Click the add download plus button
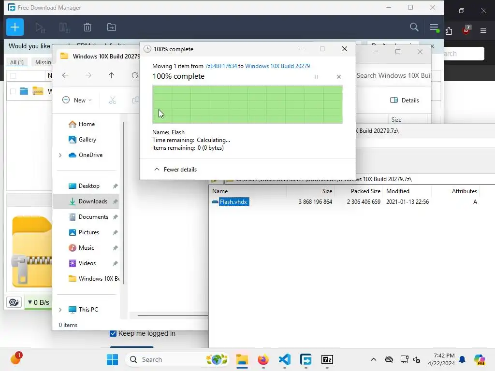Screen dimensions: 495x371 click(x=15, y=27)
